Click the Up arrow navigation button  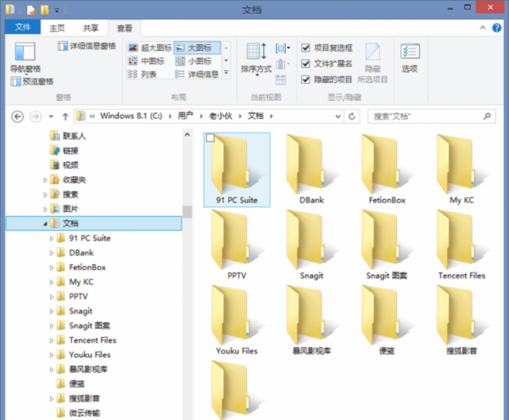click(x=65, y=116)
